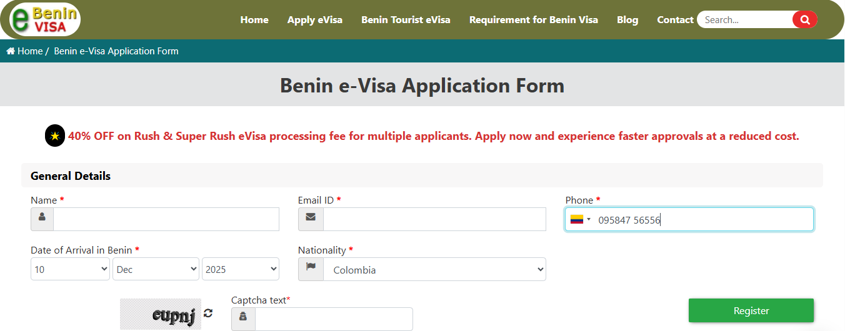Viewport: 845px width, 331px height.
Task: Open the Blog link
Action: [627, 20]
